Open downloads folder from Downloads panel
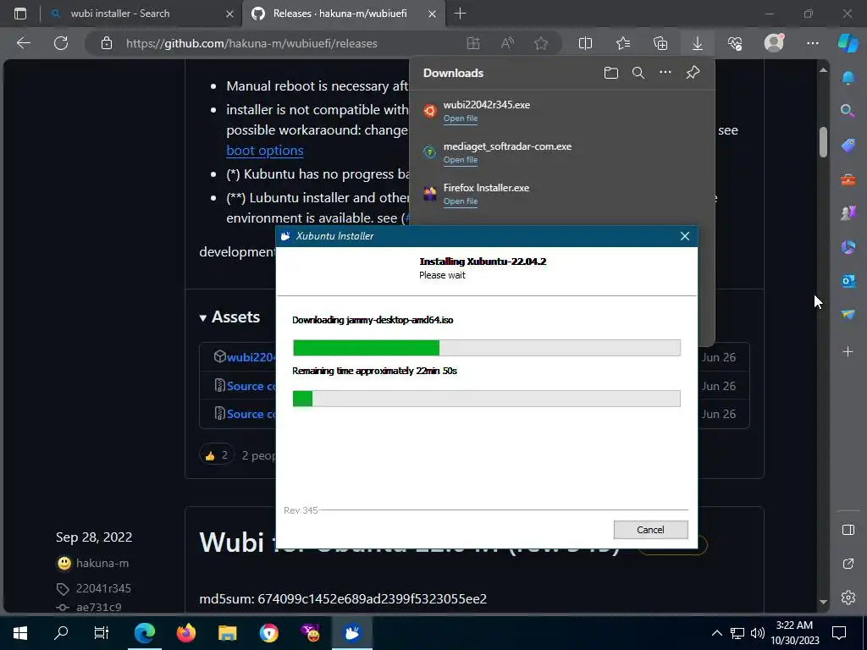867x650 pixels. click(x=611, y=73)
